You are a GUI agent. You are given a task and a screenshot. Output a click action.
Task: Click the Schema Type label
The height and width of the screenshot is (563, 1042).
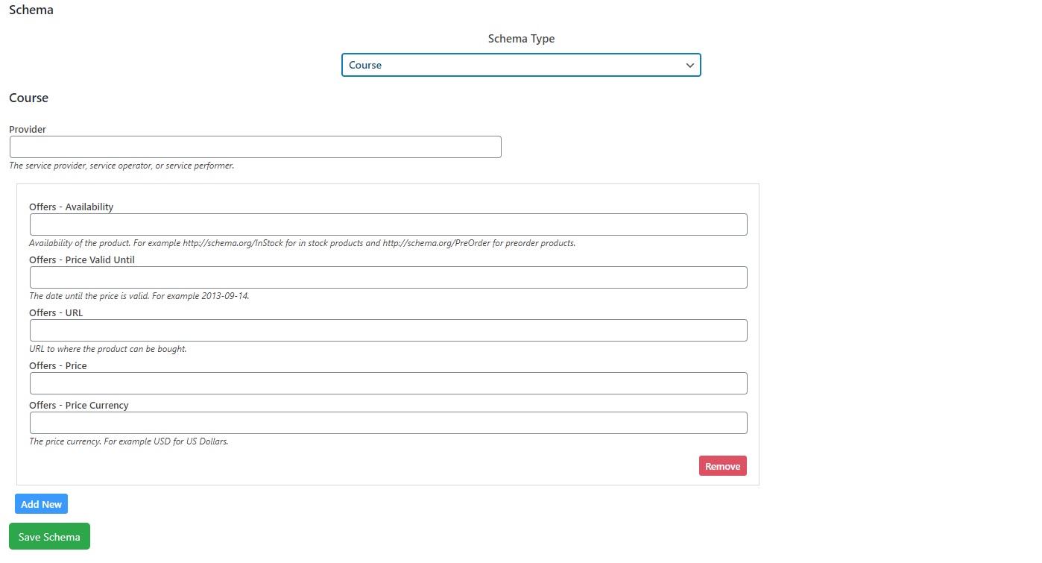521,39
